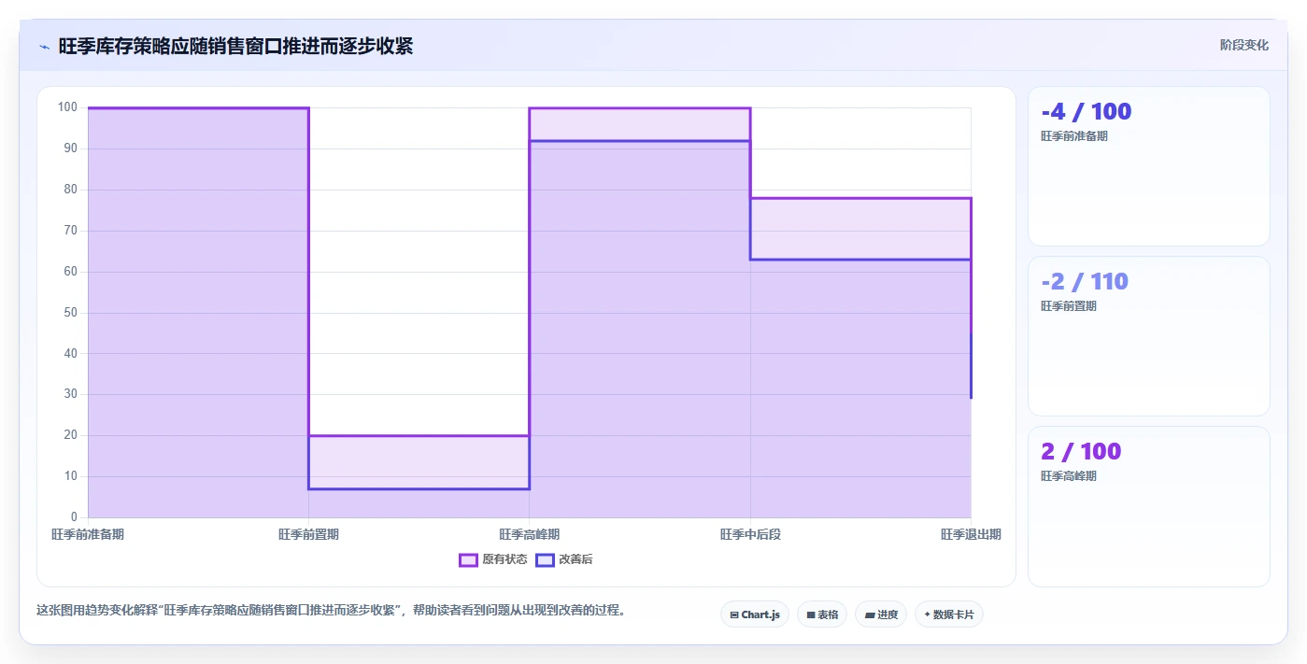Click the -4 / 100 value text
Image resolution: width=1307 pixels, height=664 pixels.
(x=1087, y=111)
